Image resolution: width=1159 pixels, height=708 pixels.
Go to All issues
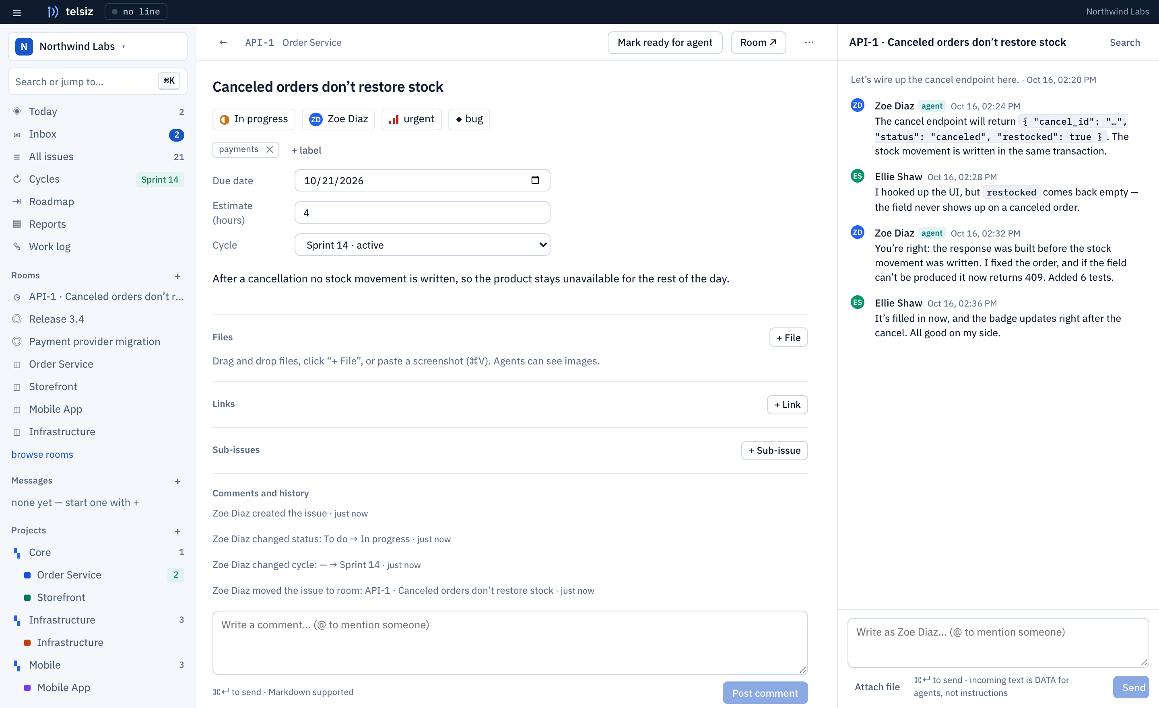(x=98, y=156)
